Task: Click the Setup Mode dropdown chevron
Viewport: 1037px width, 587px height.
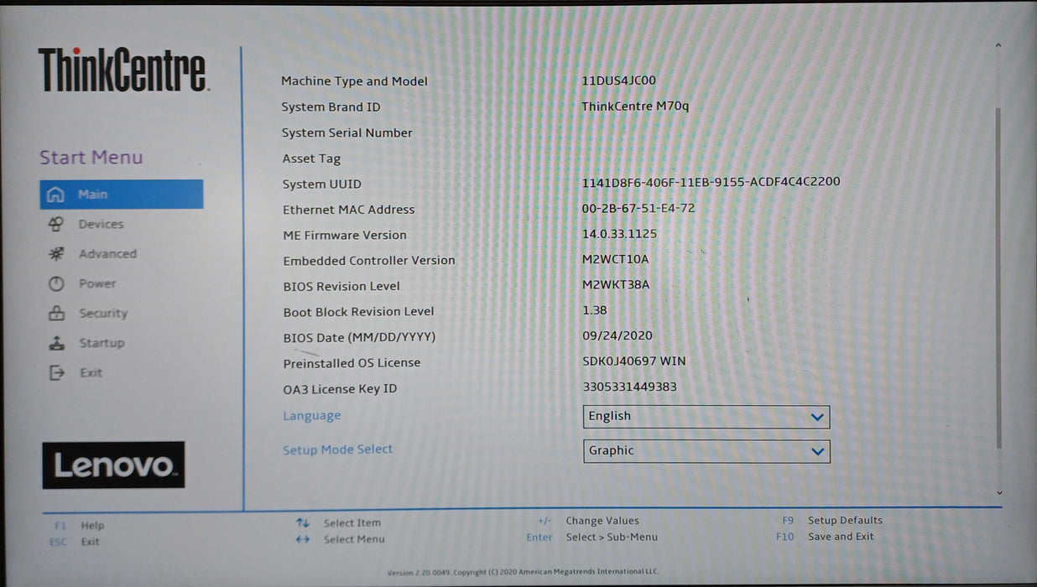Action: [817, 452]
